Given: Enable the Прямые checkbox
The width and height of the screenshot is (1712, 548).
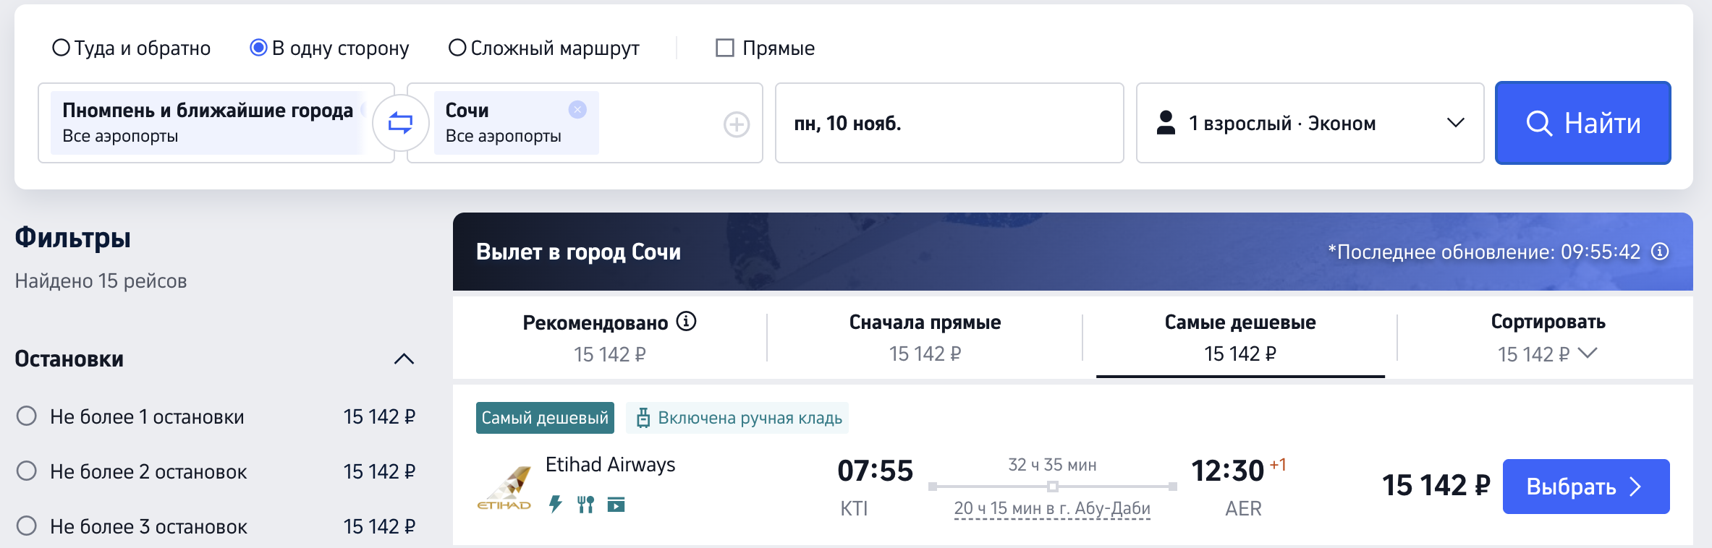Looking at the screenshot, I should point(724,48).
